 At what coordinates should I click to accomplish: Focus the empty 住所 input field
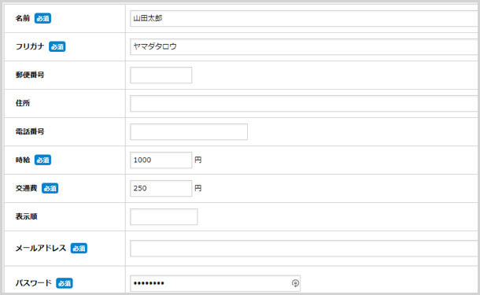tap(305, 103)
